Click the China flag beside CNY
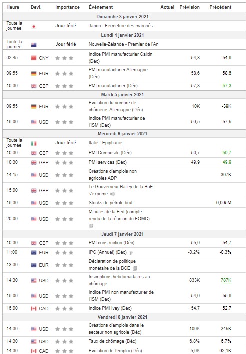Screen dimensions: 246x354 click(34, 58)
